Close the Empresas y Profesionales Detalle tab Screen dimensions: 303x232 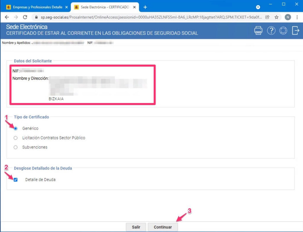tap(67, 7)
